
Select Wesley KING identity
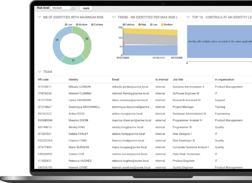coord(77,127)
